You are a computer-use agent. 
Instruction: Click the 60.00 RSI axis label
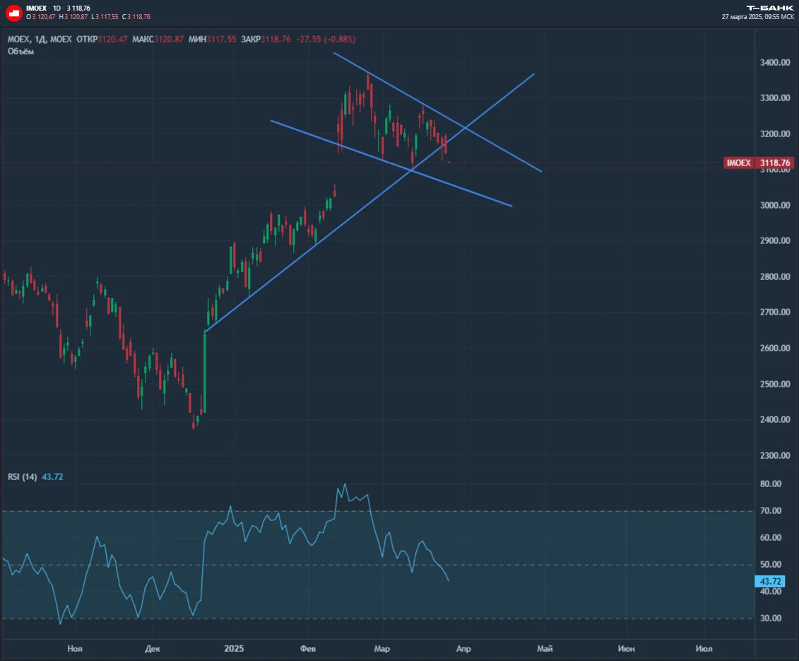coord(771,537)
